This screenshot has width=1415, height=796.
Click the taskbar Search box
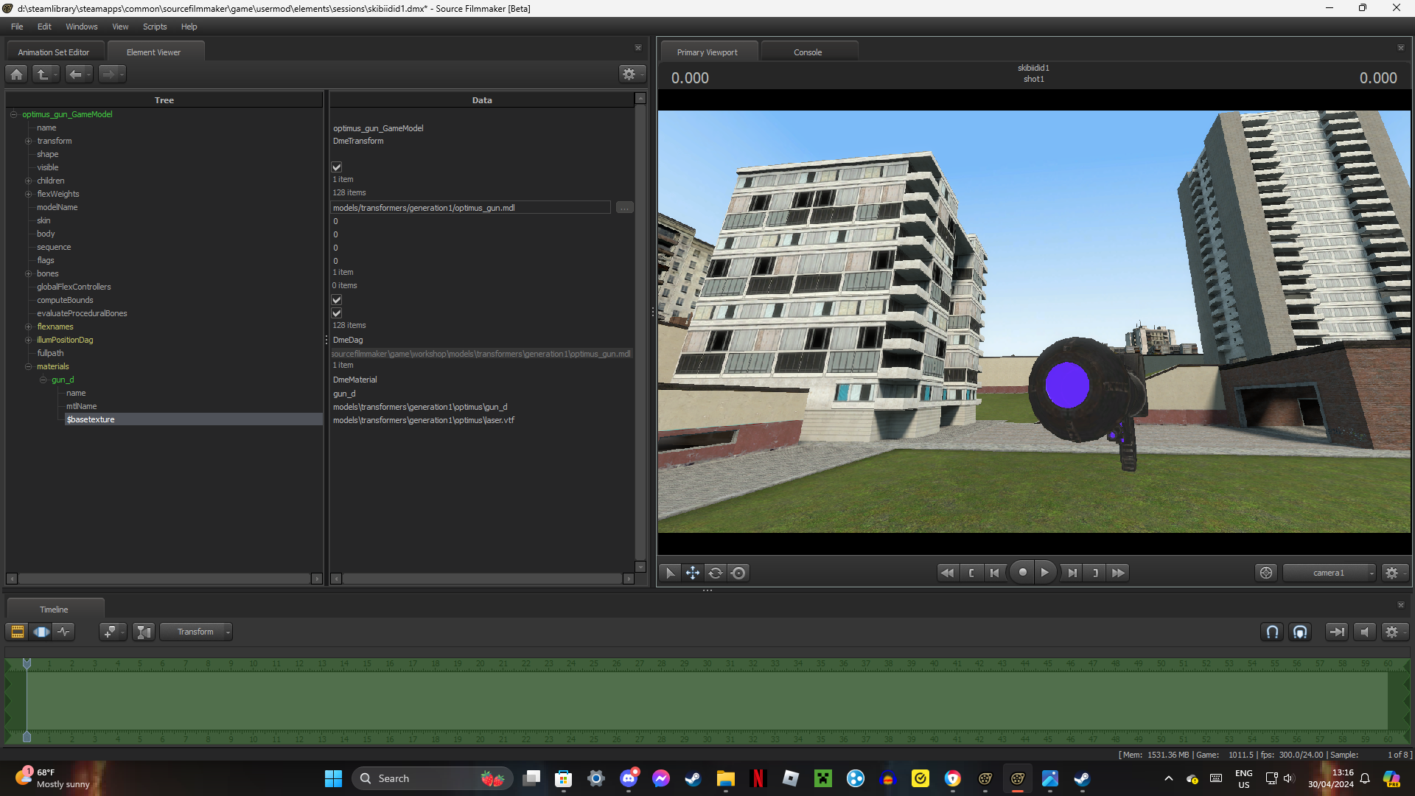[x=433, y=778]
